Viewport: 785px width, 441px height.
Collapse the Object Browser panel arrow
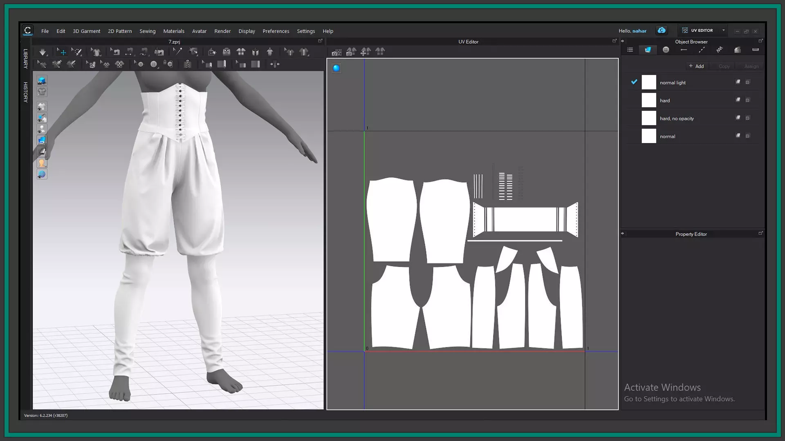(x=623, y=41)
